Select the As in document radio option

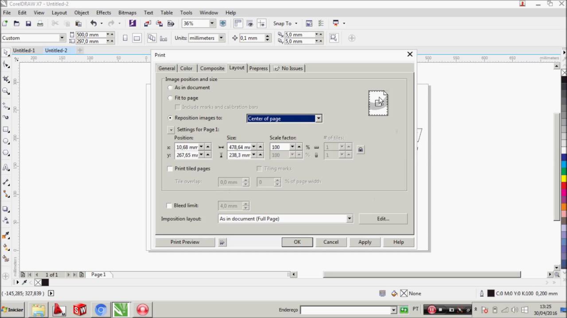[170, 87]
